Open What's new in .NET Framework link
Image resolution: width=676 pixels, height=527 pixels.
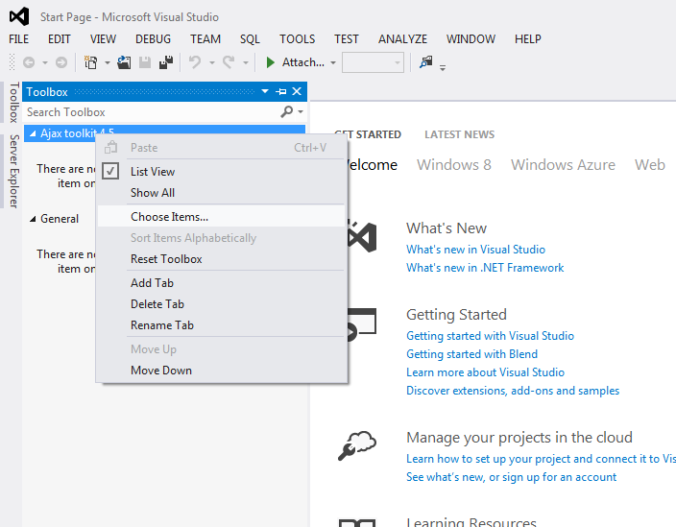click(485, 268)
